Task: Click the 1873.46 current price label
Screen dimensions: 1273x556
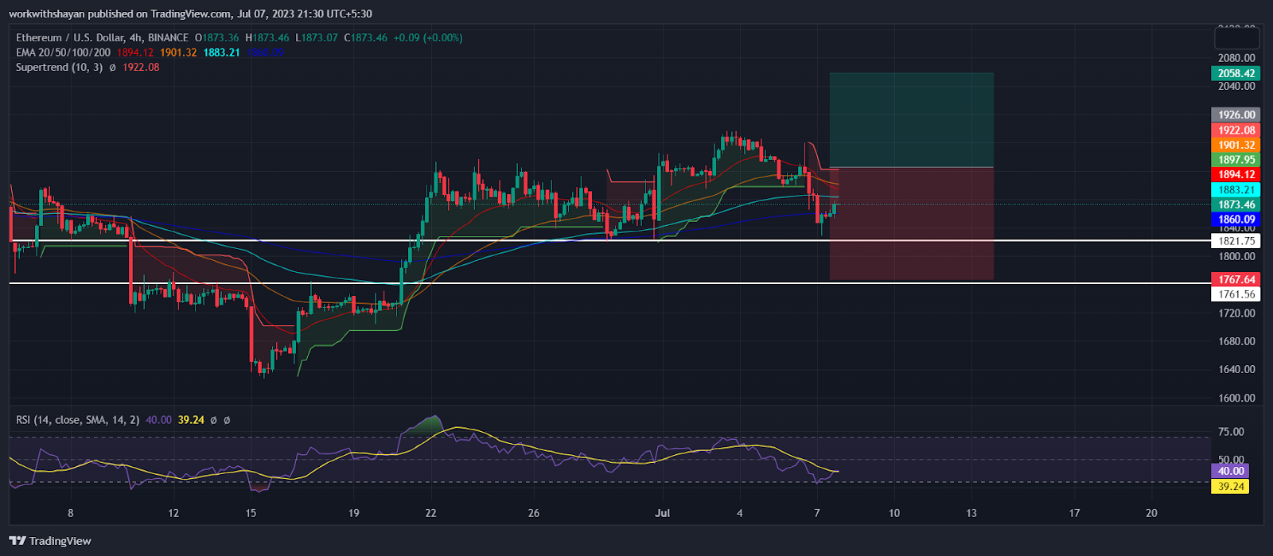Action: (x=1236, y=204)
